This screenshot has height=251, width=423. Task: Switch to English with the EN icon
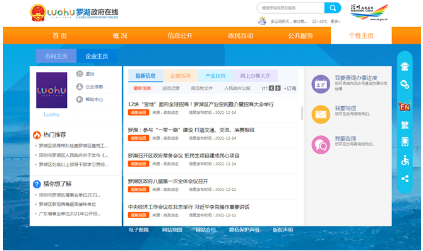pyautogui.click(x=405, y=106)
